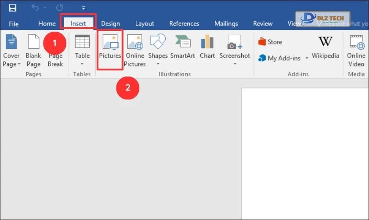Expand the Cover Page dropdown

click(11, 64)
